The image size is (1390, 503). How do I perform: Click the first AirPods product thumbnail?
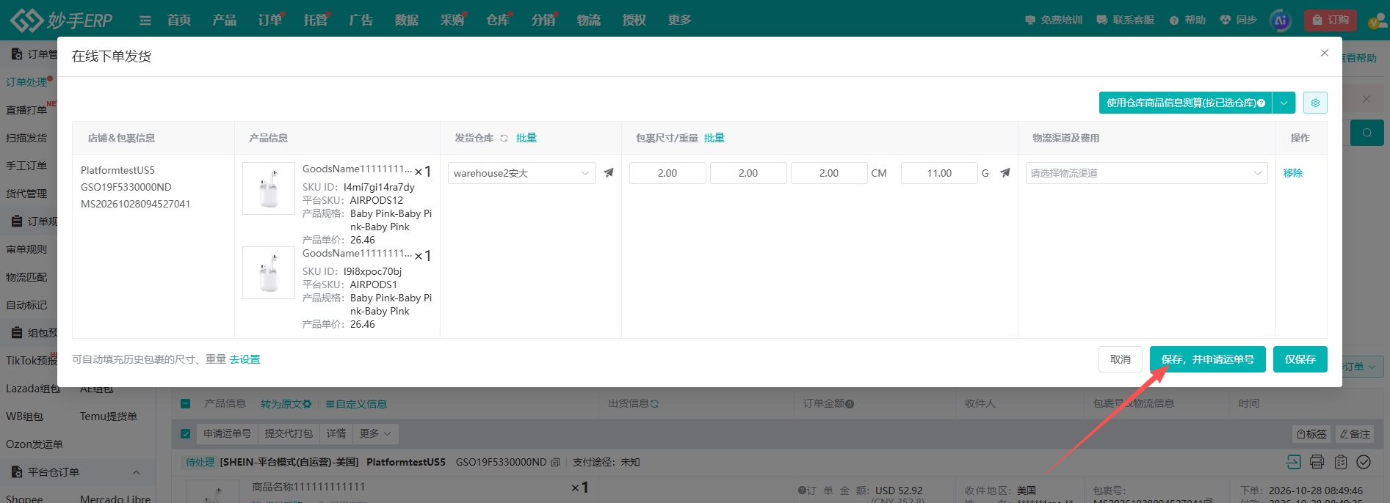(269, 188)
